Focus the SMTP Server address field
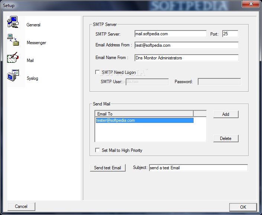 coord(171,34)
